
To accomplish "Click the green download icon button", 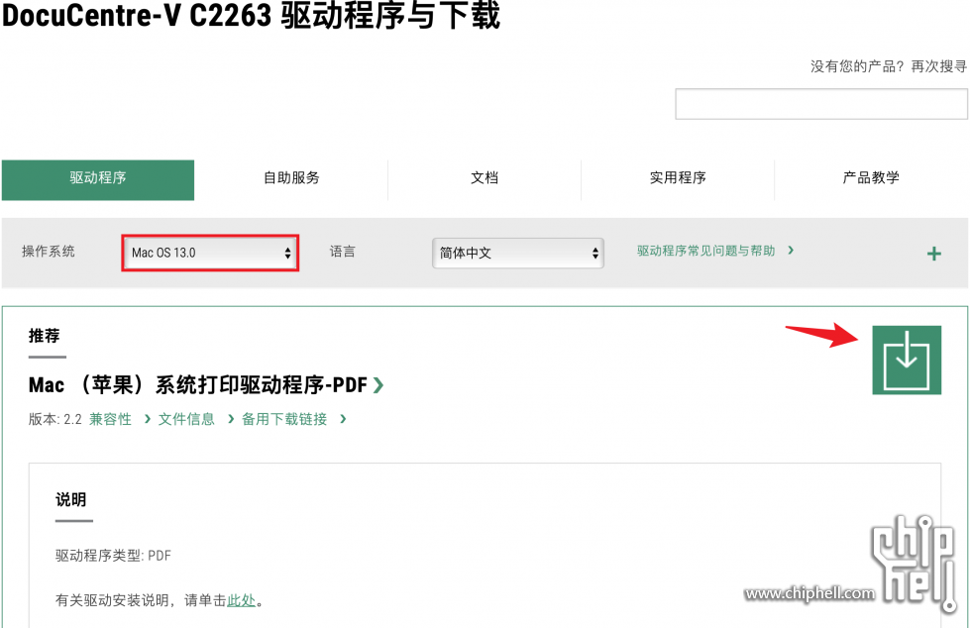I will tap(907, 361).
